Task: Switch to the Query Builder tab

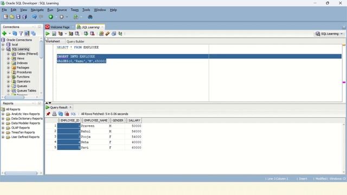Action: [75, 41]
